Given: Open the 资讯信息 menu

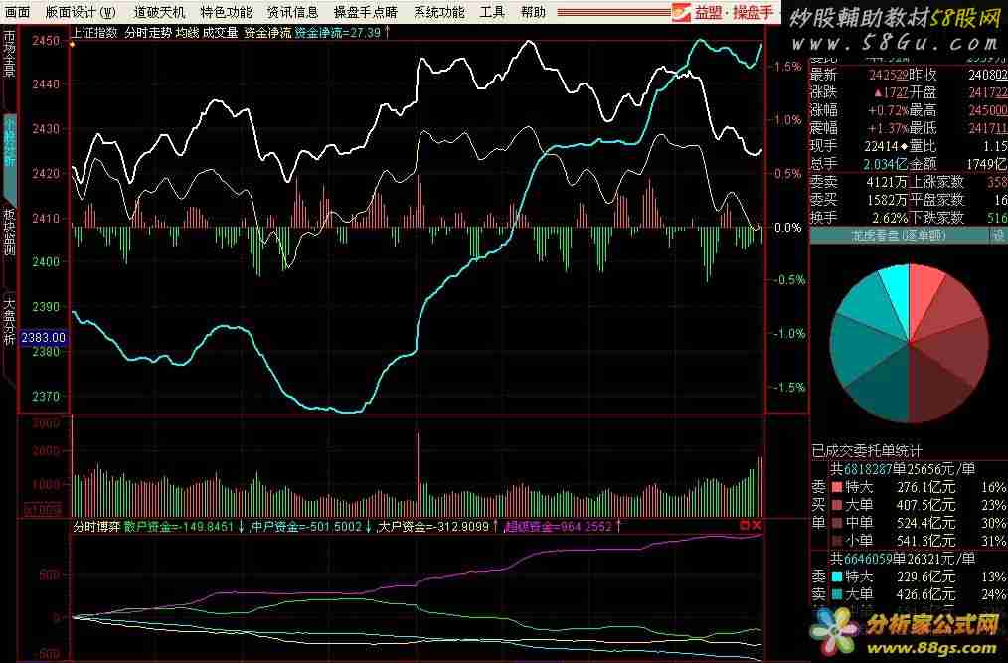Looking at the screenshot, I should (x=293, y=12).
